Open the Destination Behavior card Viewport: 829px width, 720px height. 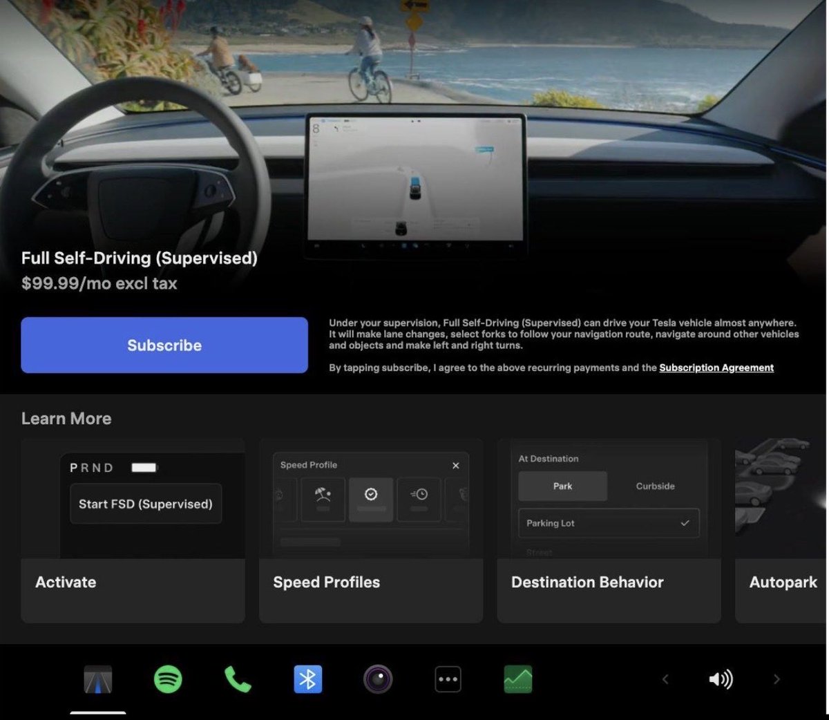tap(609, 531)
